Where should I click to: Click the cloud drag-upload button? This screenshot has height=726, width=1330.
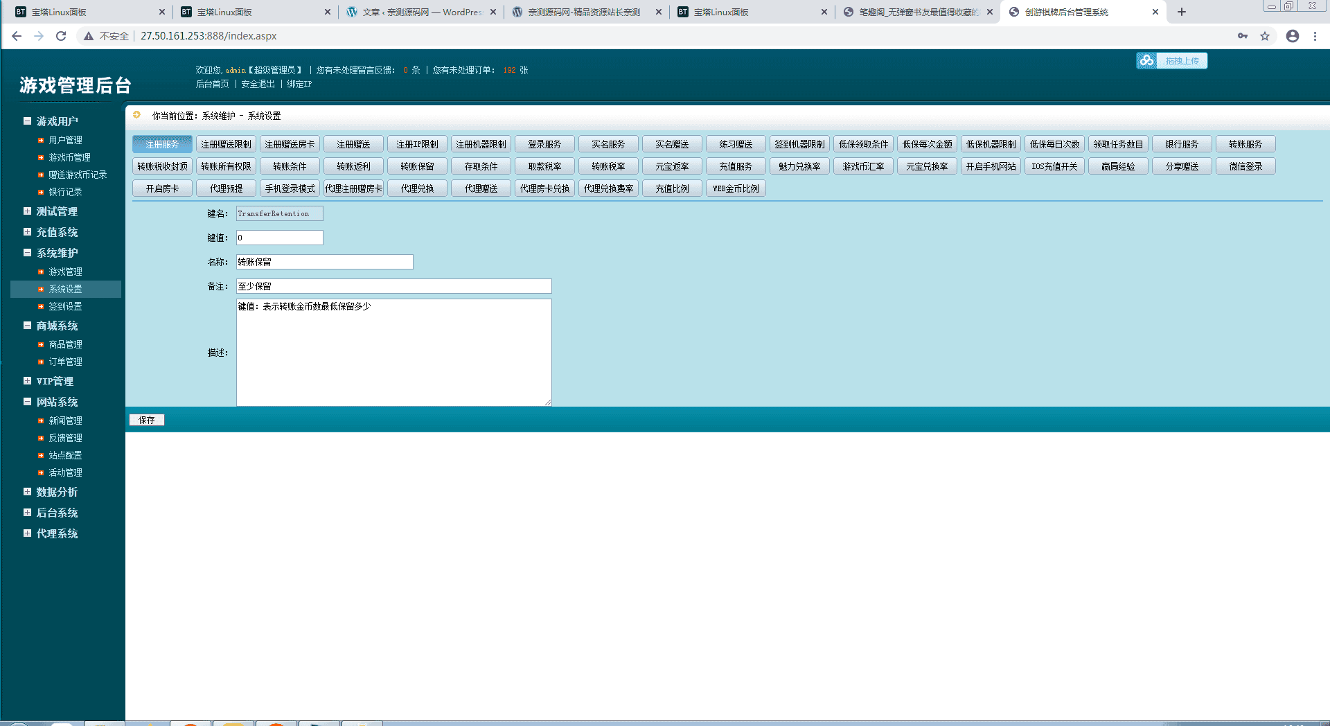[1171, 61]
